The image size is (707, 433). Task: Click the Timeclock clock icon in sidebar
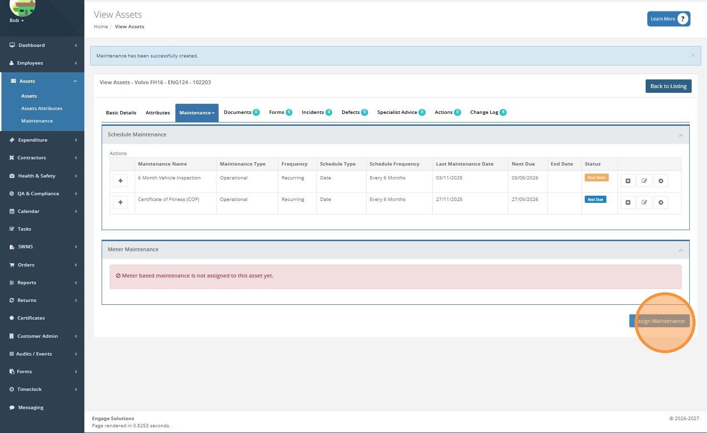[x=12, y=389]
